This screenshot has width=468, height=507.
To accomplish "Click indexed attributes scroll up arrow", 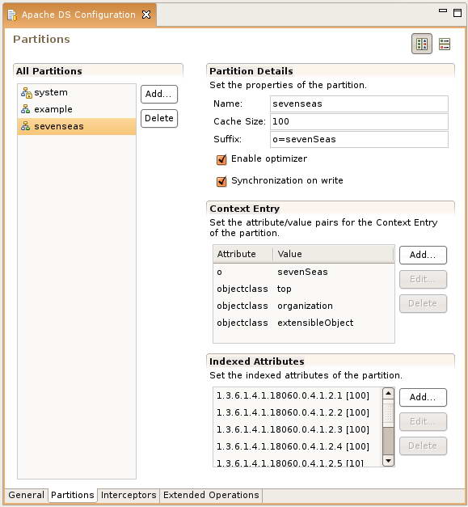I will click(388, 394).
